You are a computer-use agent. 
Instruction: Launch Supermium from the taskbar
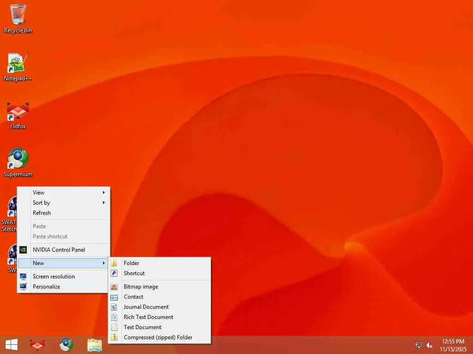click(x=66, y=345)
